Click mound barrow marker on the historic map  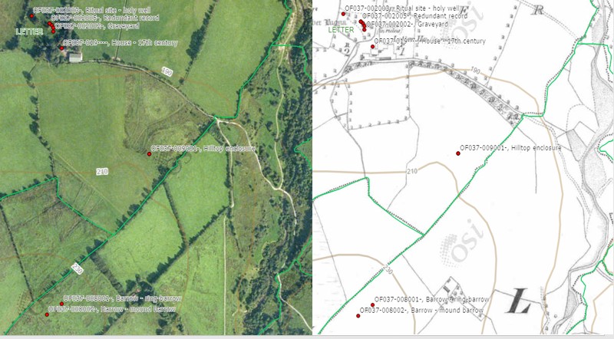coord(358,315)
